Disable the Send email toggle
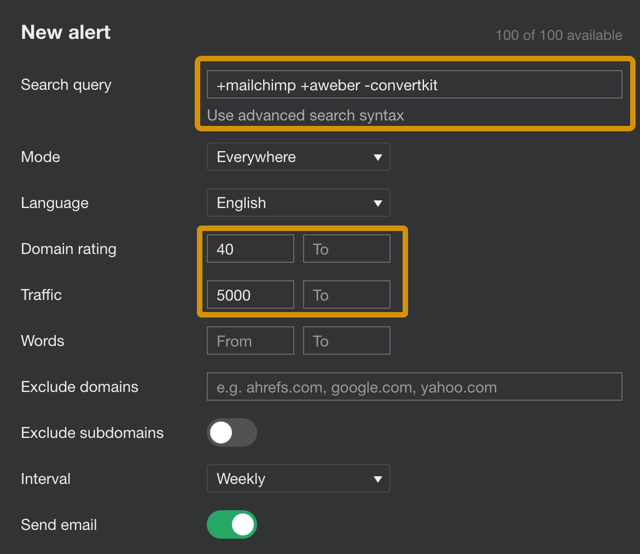The height and width of the screenshot is (554, 640). click(x=232, y=525)
